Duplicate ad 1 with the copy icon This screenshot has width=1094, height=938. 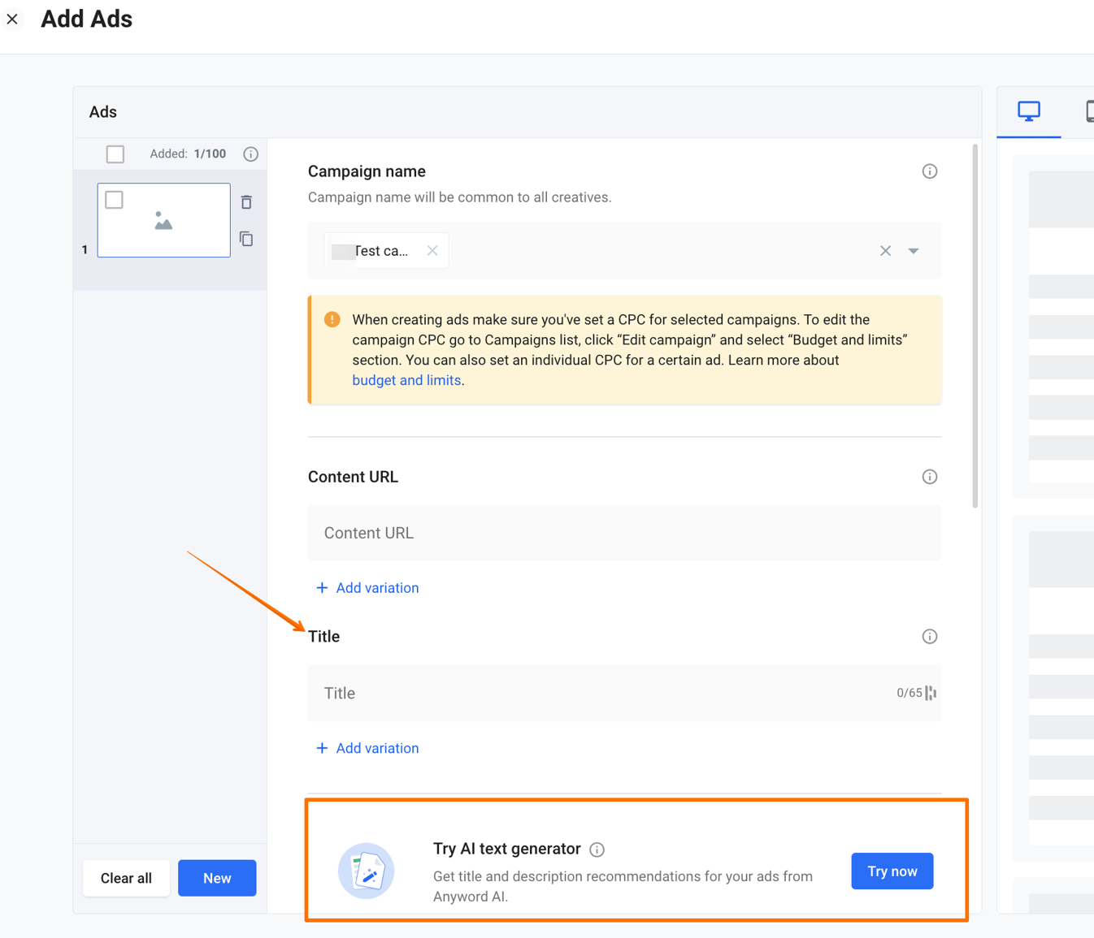click(245, 239)
